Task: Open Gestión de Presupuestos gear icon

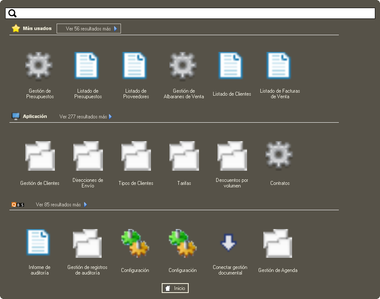Action: pos(39,66)
